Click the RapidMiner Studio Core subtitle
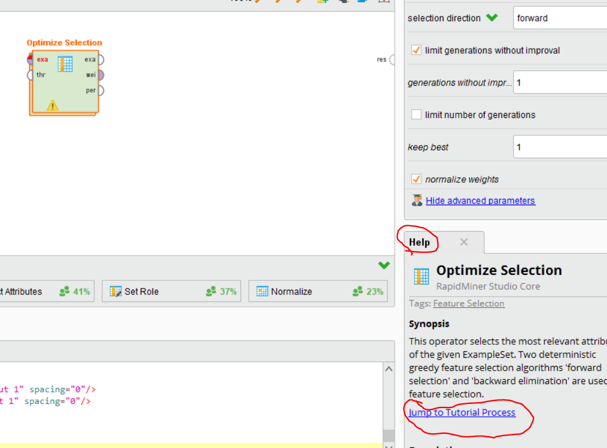Image resolution: width=607 pixels, height=448 pixels. point(488,287)
